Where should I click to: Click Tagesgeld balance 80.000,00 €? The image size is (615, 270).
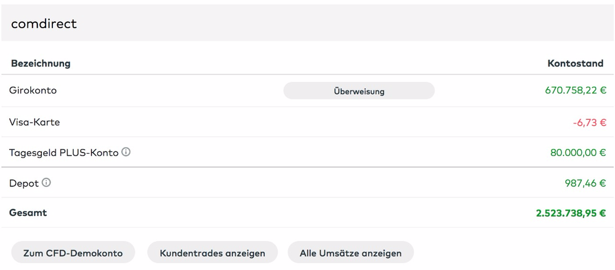coord(577,153)
